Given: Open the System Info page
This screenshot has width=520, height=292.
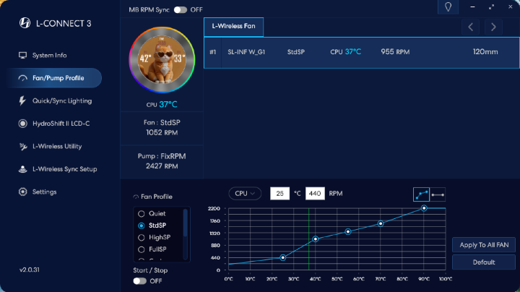Looking at the screenshot, I should coord(49,56).
